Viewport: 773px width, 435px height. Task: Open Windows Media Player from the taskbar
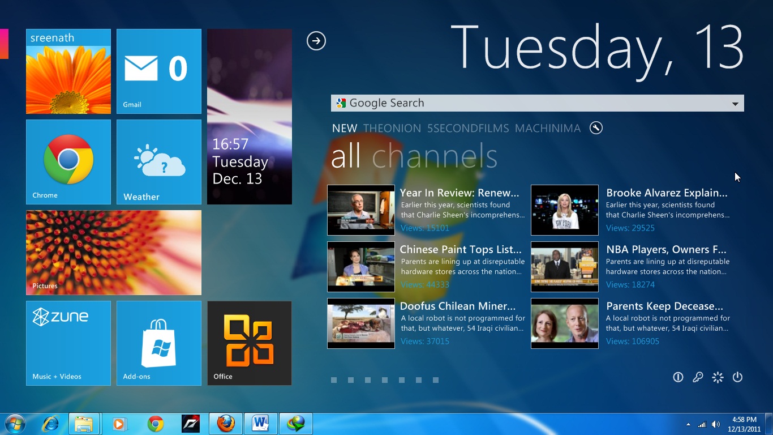[x=119, y=424]
